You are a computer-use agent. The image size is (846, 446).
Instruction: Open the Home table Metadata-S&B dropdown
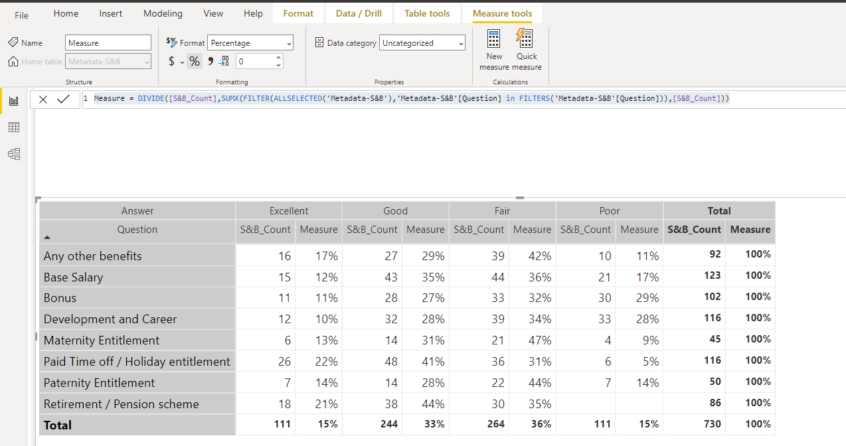[x=108, y=61]
